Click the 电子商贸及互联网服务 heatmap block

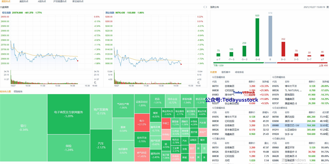coord(69,114)
